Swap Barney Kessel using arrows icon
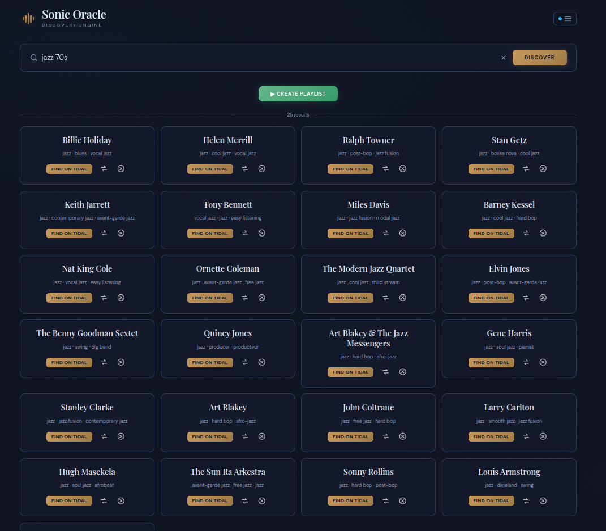This screenshot has width=606, height=531. [526, 233]
